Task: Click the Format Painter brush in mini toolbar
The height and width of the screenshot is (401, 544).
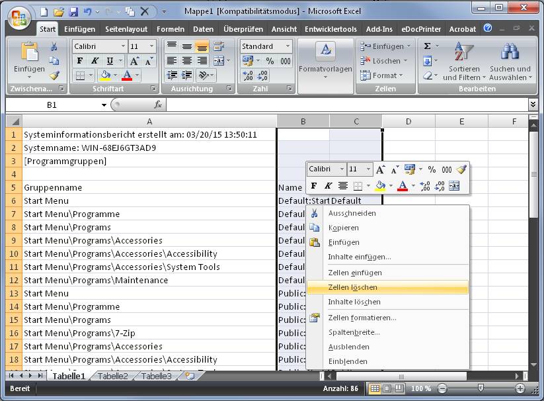Action: 461,169
